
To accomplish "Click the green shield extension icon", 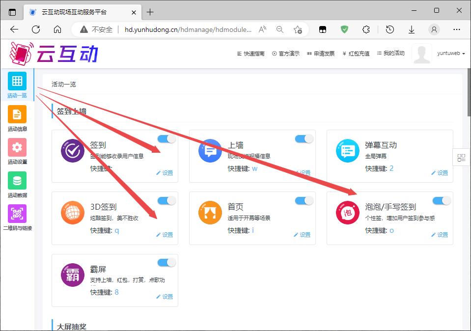I will [344, 29].
